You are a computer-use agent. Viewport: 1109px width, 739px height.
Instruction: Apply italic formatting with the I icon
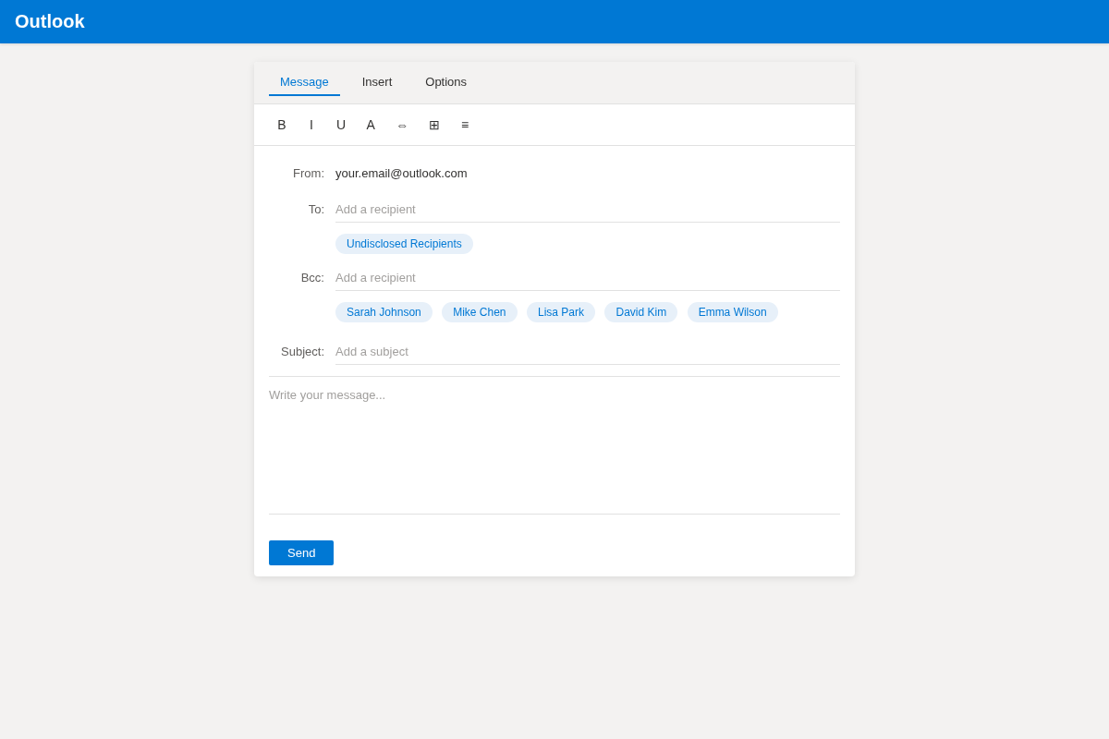point(311,125)
